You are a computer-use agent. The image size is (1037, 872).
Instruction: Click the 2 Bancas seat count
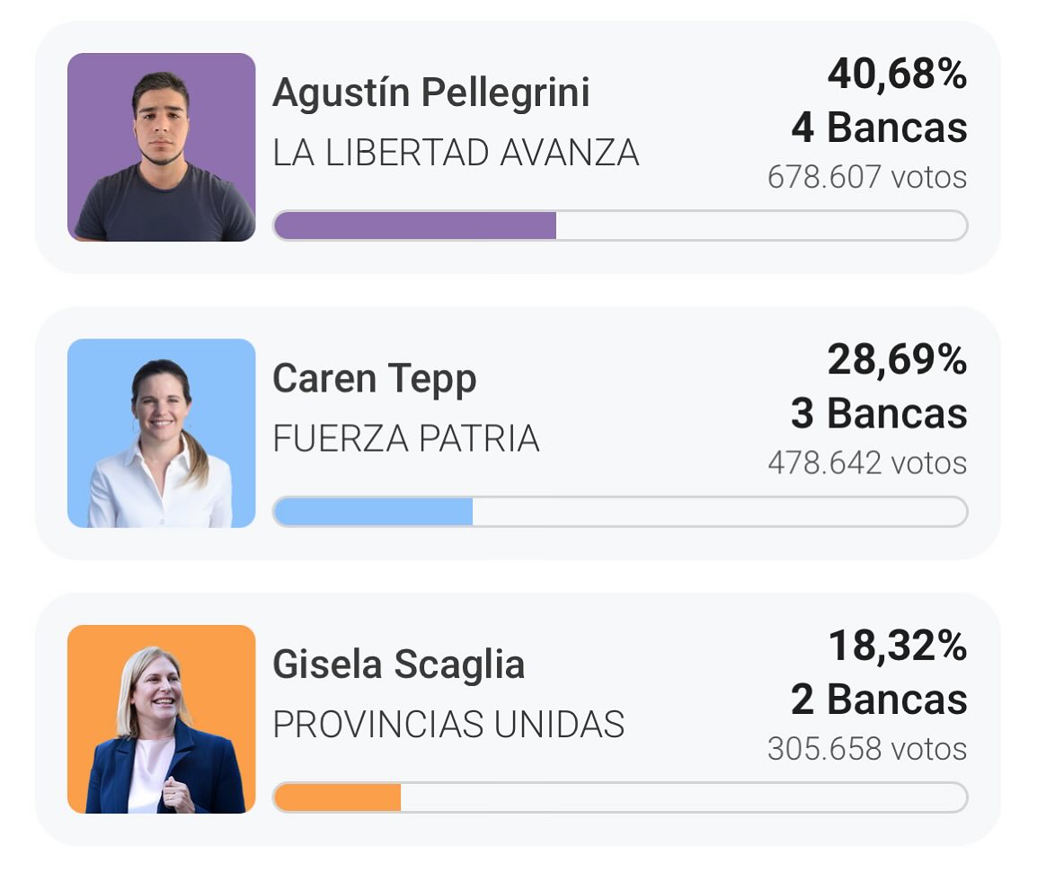[x=879, y=700]
